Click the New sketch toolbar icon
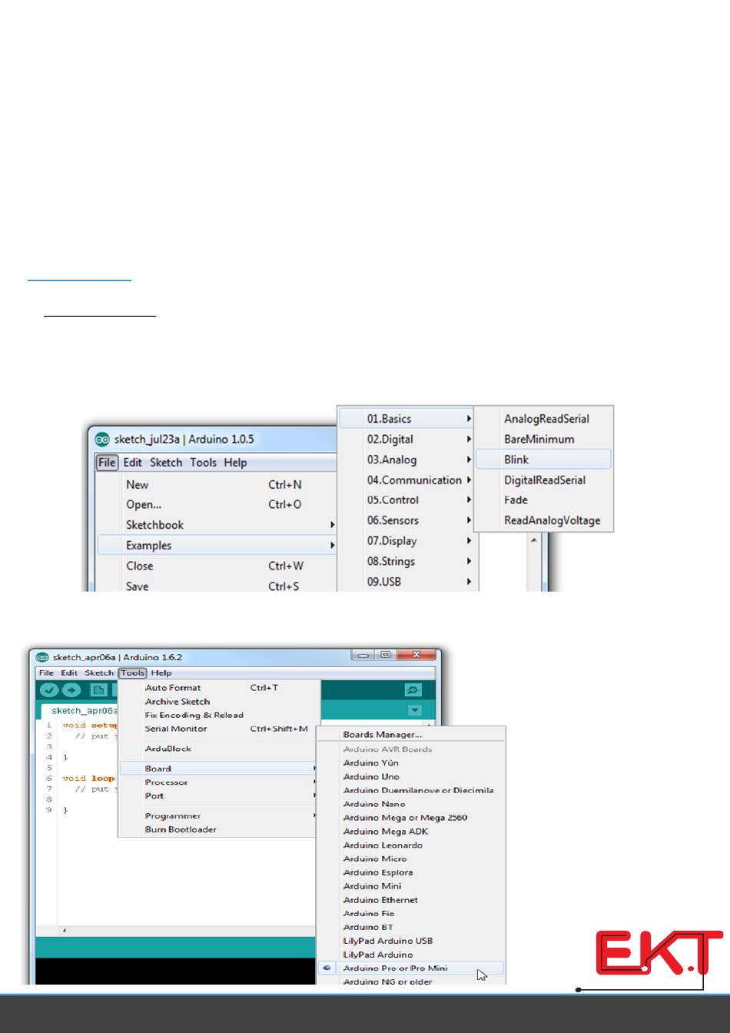This screenshot has height=1033, width=730. [98, 690]
